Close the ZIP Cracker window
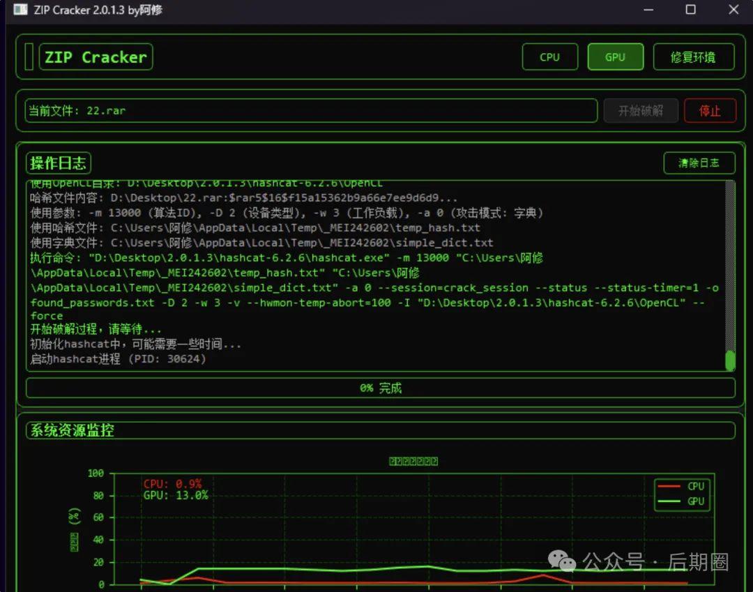Image resolution: width=753 pixels, height=592 pixels. pyautogui.click(x=733, y=10)
